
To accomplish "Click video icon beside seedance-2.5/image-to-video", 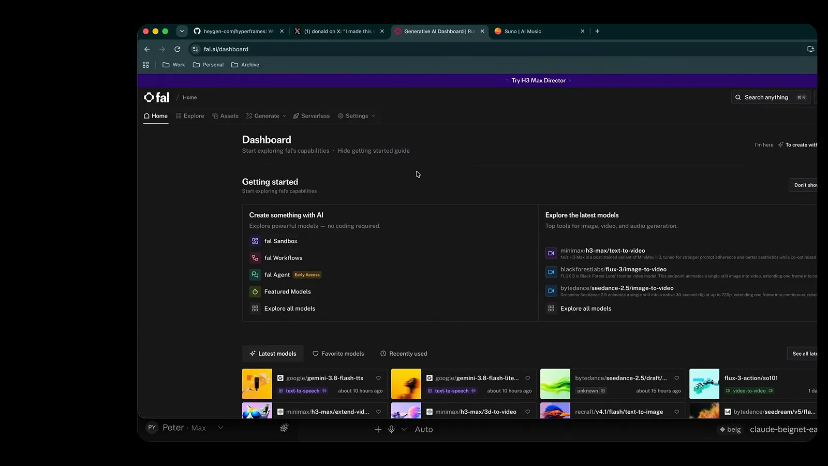I will 551,290.
